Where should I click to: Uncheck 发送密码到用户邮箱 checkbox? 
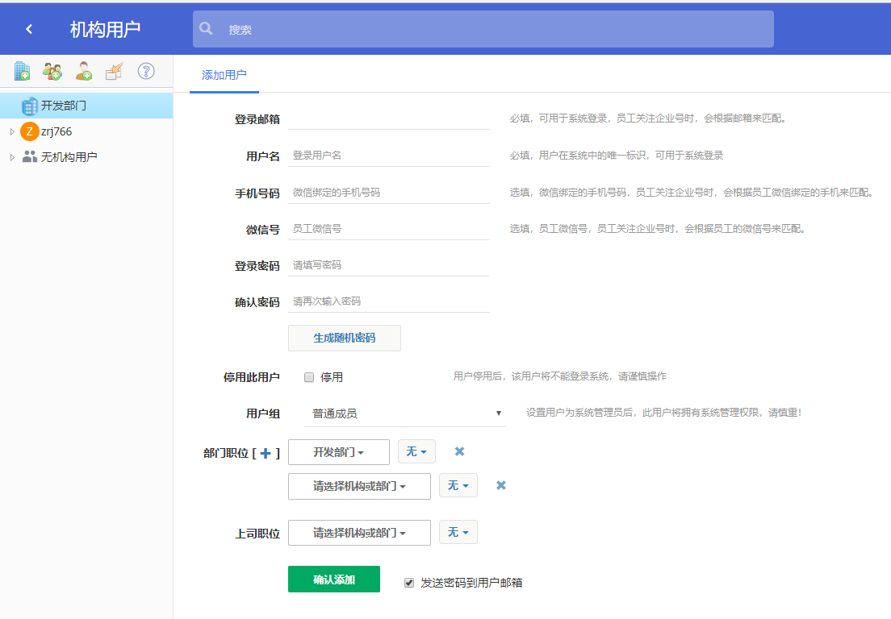point(409,582)
